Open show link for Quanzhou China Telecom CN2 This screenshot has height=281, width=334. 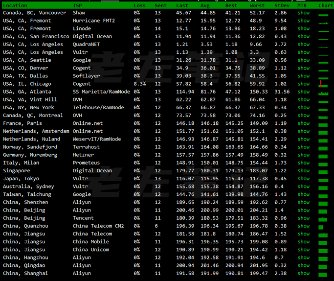pos(303,226)
